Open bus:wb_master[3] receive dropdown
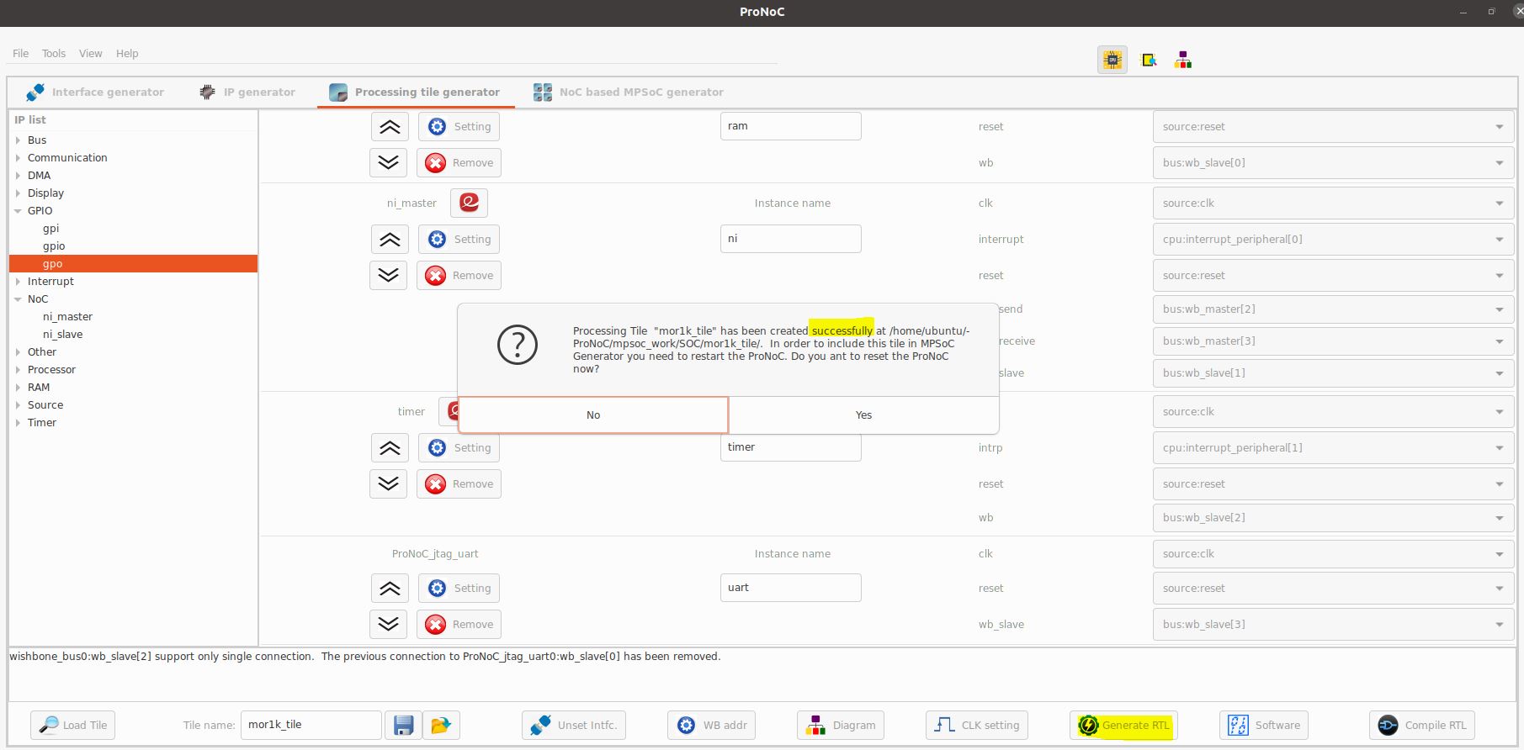Screen dimensions: 1524x750 1333,341
